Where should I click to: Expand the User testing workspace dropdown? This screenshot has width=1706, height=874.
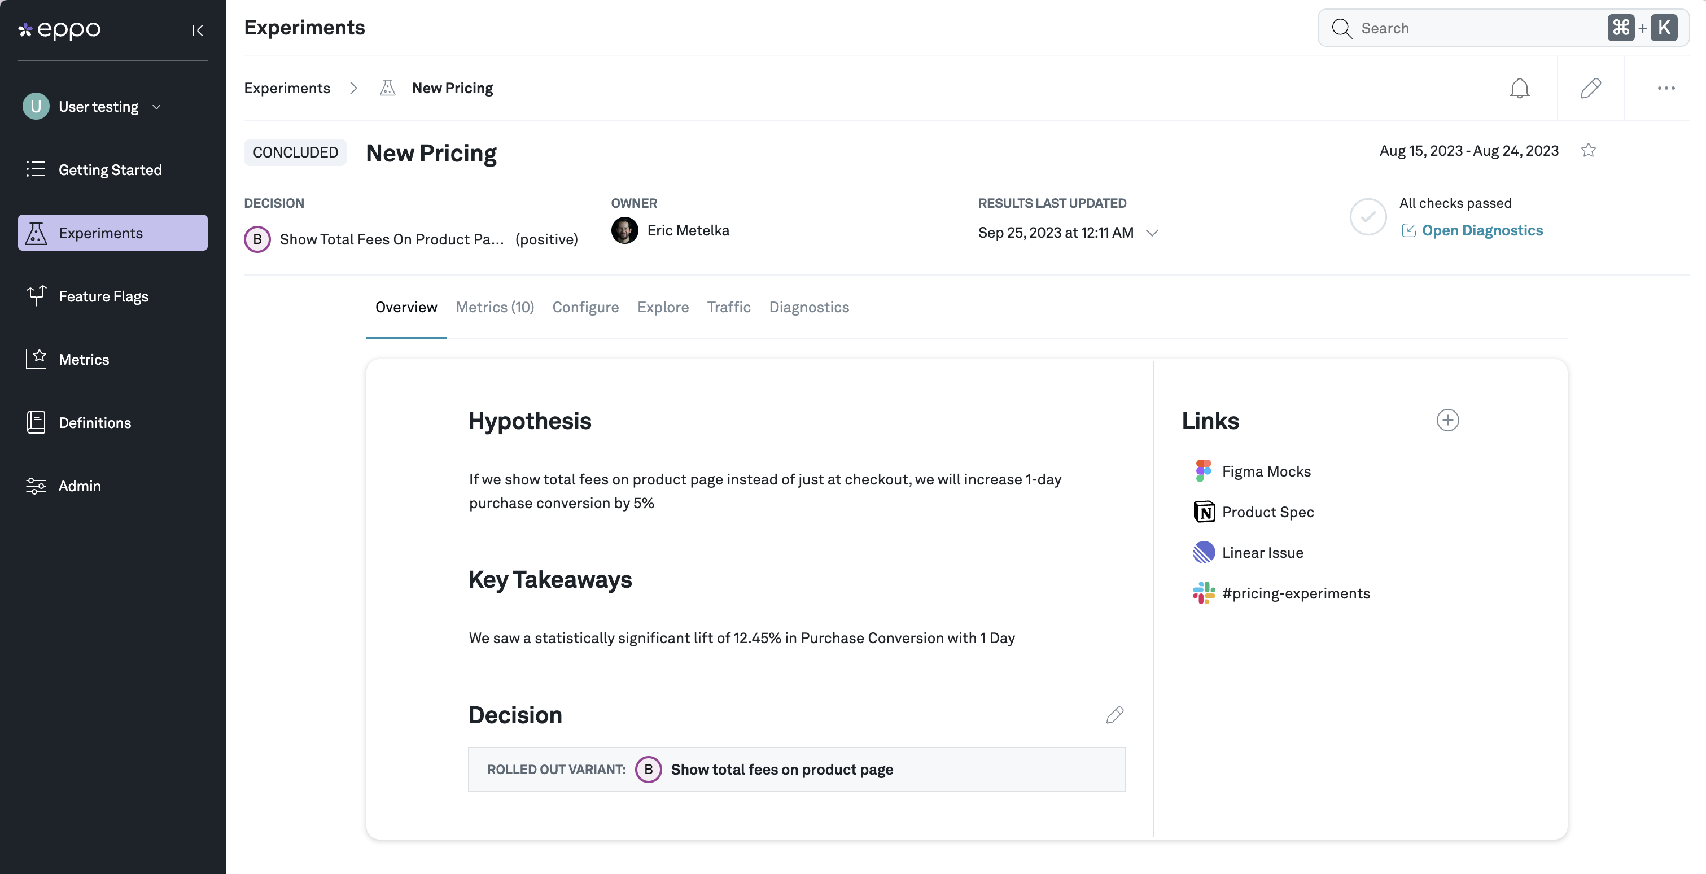(x=156, y=107)
